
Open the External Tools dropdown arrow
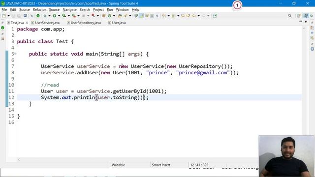coord(78,16)
